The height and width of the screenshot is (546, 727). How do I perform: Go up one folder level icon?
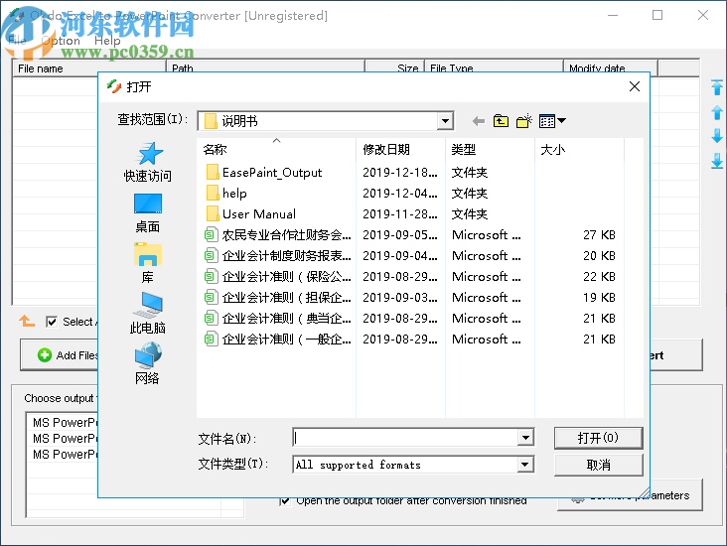501,121
